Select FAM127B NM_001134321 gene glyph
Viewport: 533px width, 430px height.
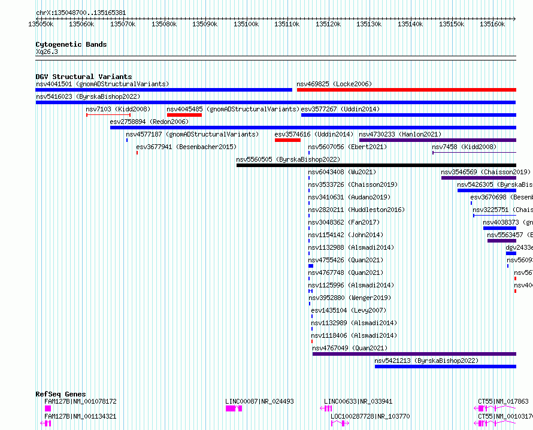(46, 423)
